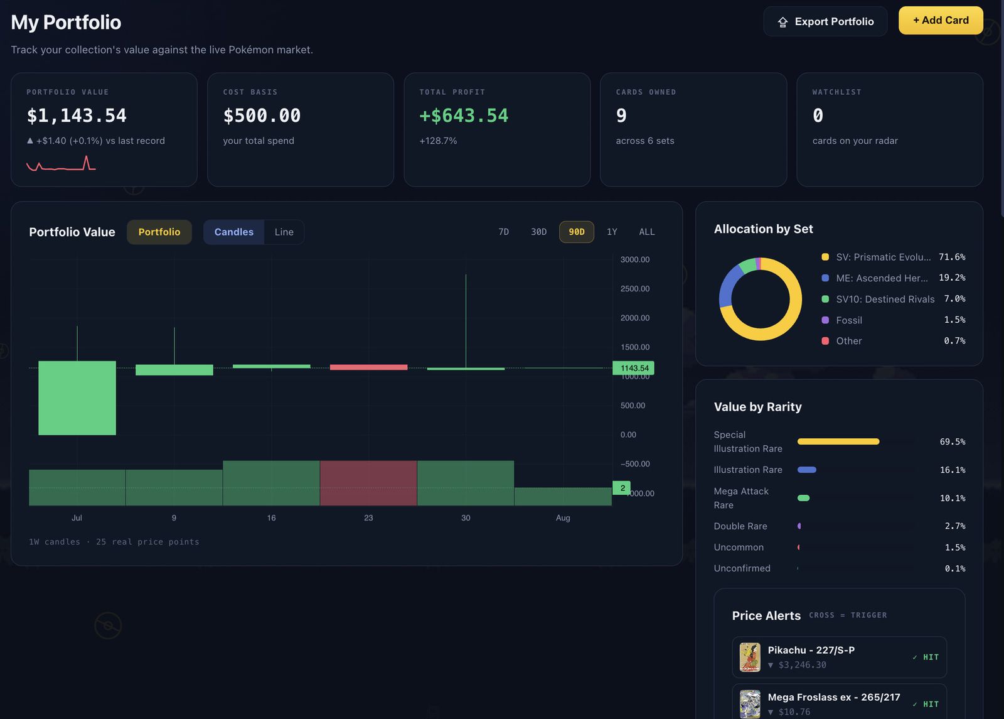Viewport: 1004px width, 719px height.
Task: Click the blue ME: Ascended Heroes legend dot
Action: point(825,278)
